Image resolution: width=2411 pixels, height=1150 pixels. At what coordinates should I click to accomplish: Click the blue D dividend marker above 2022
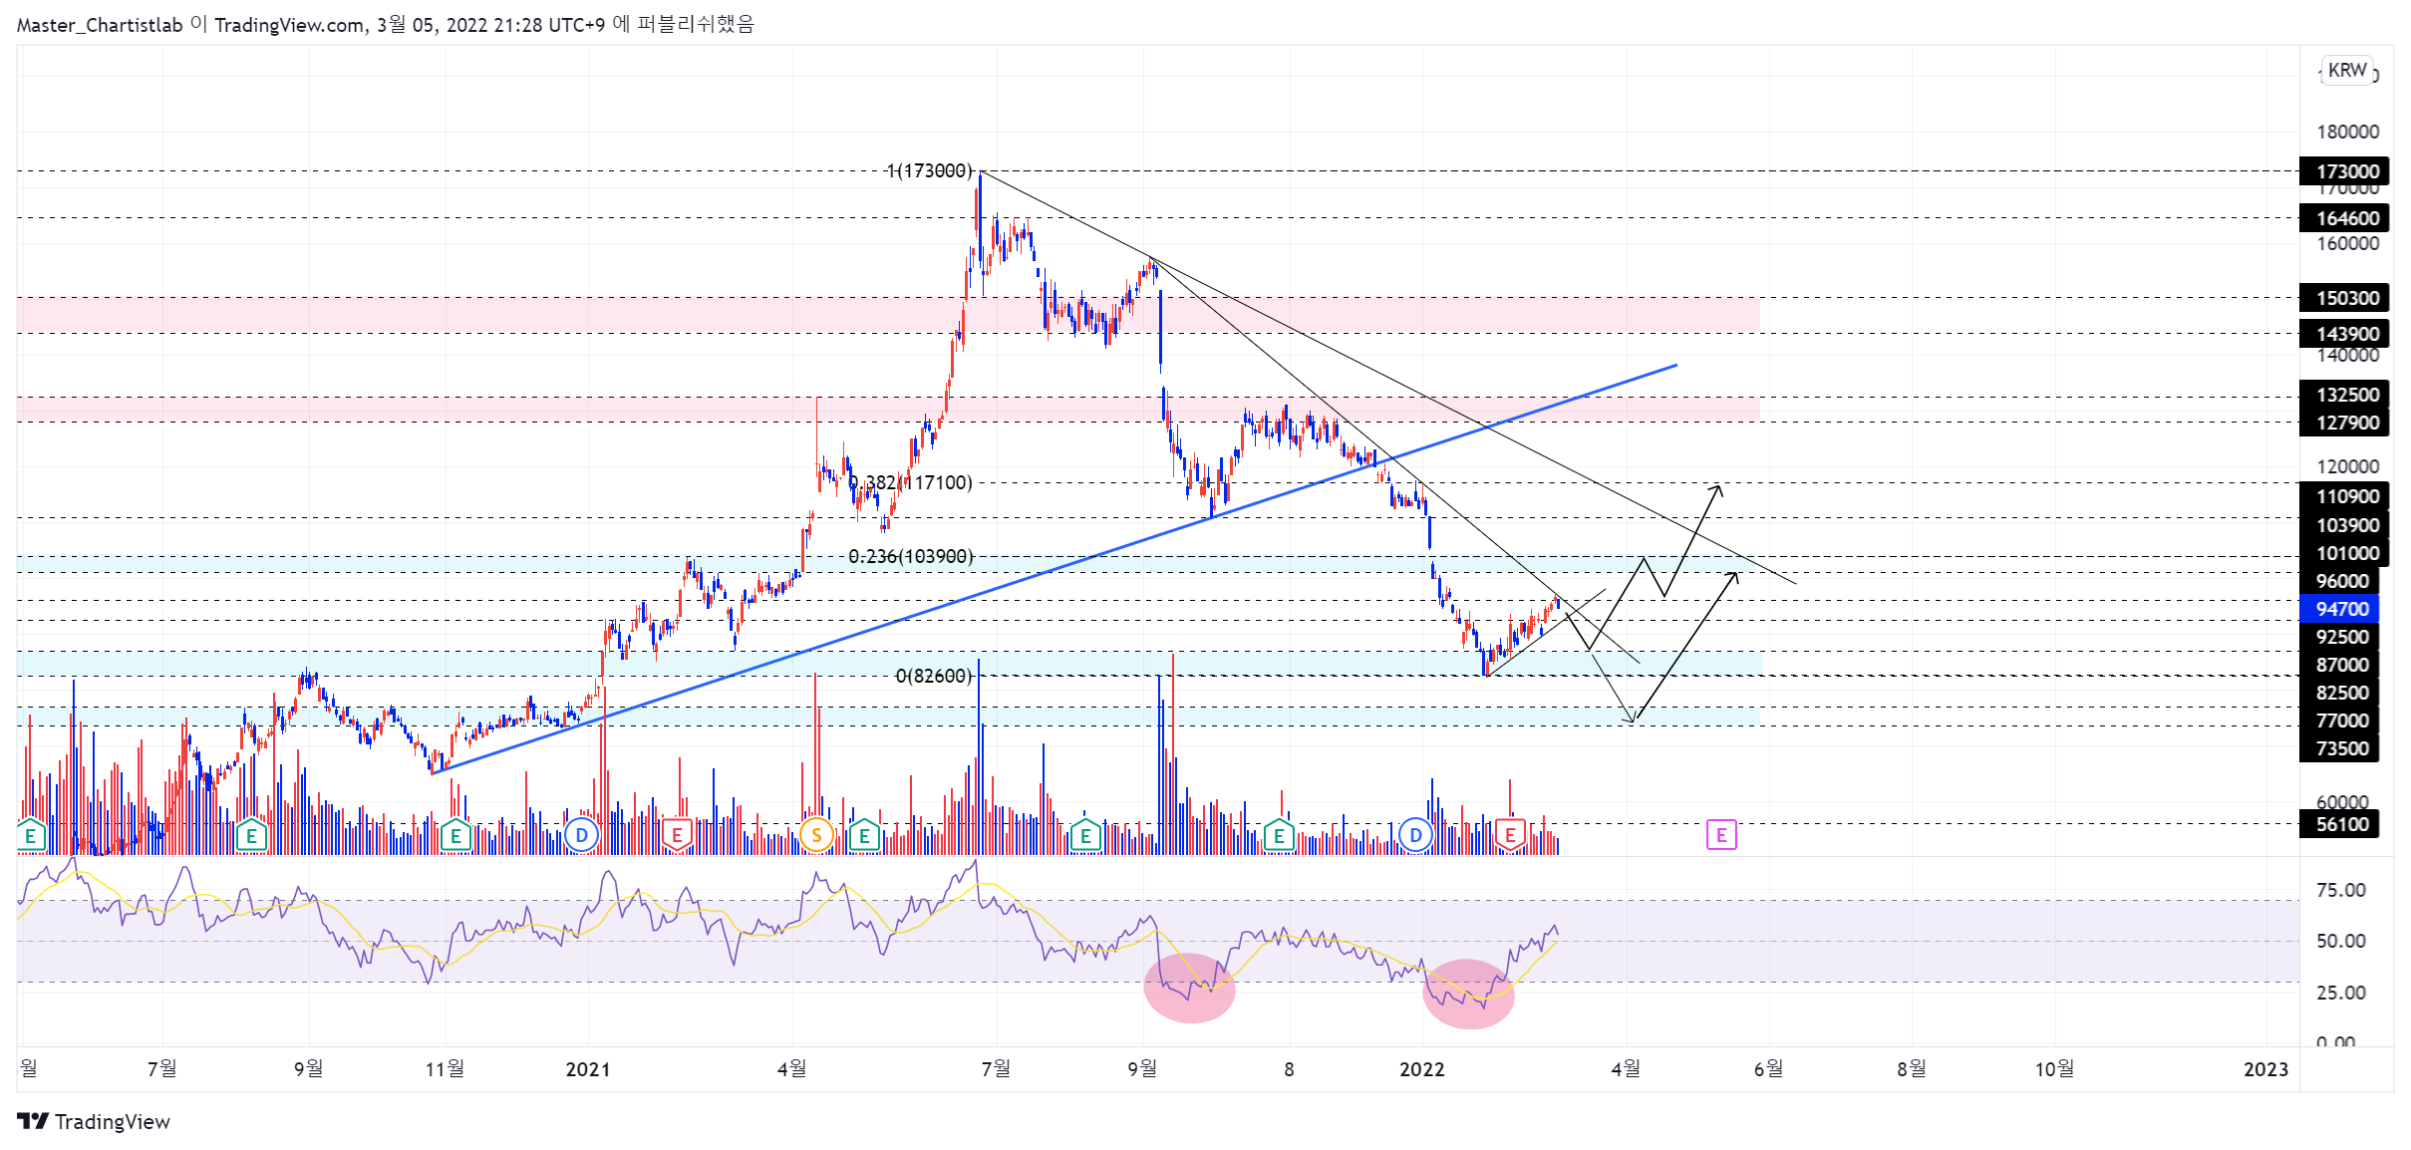pyautogui.click(x=1415, y=835)
